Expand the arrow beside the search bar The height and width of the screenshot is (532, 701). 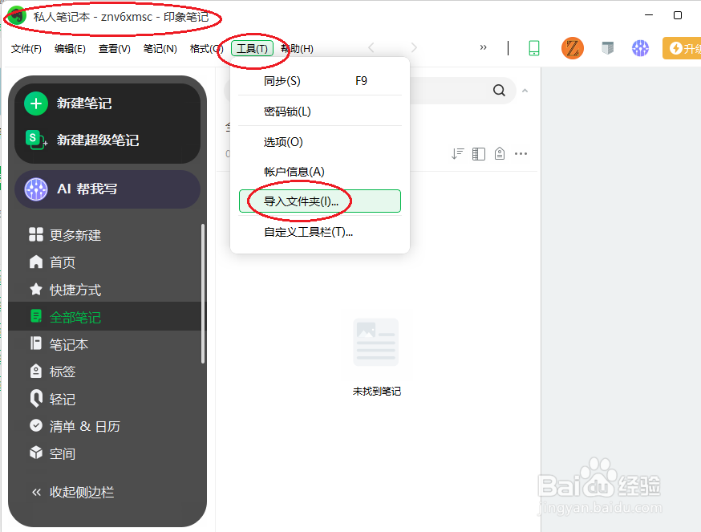(525, 91)
